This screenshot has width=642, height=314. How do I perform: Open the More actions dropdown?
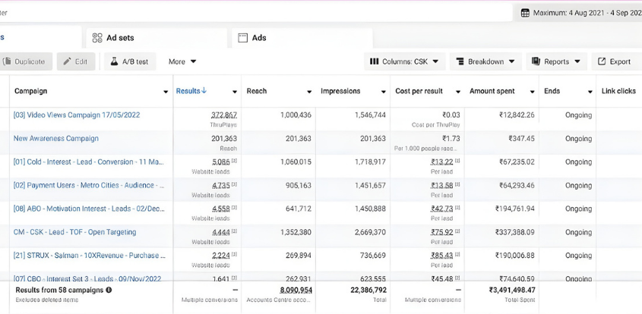point(182,61)
